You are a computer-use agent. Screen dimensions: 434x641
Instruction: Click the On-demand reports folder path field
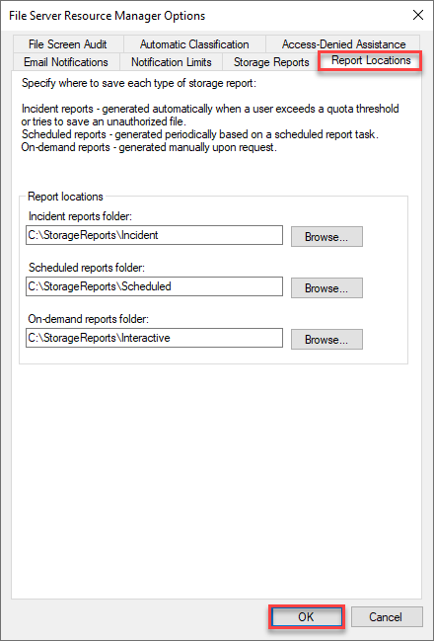(154, 338)
